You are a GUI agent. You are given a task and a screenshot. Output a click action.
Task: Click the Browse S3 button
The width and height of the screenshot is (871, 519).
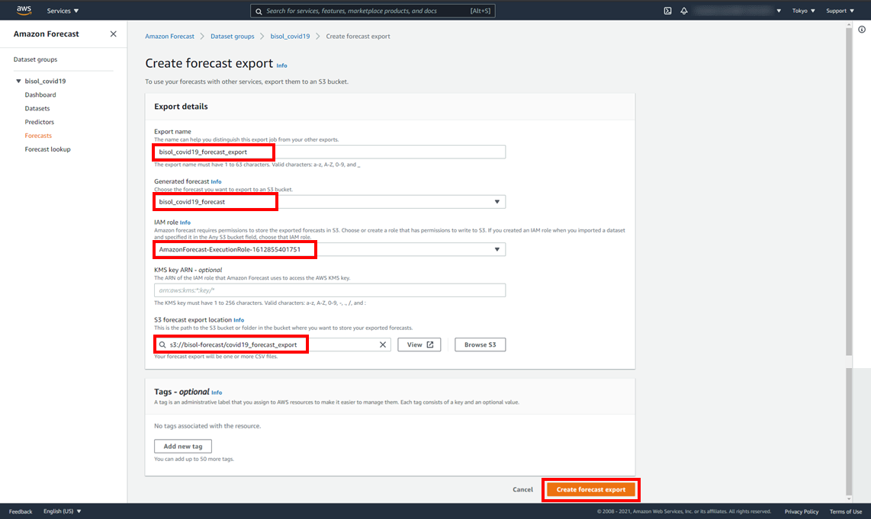tap(480, 344)
